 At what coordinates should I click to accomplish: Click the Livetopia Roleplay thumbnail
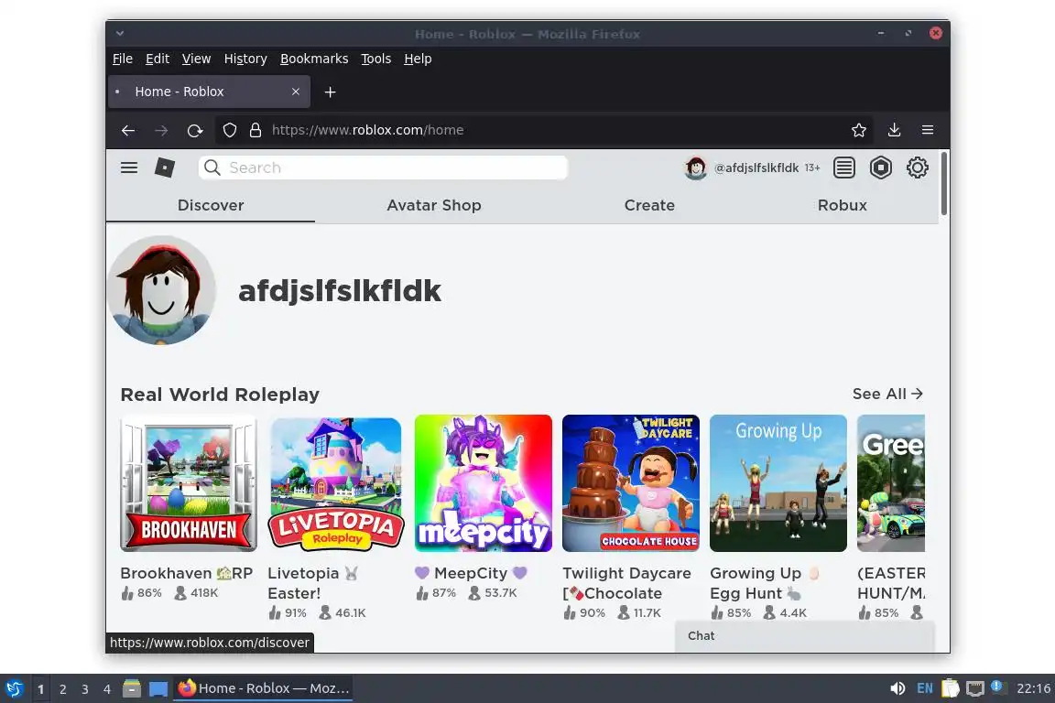336,483
